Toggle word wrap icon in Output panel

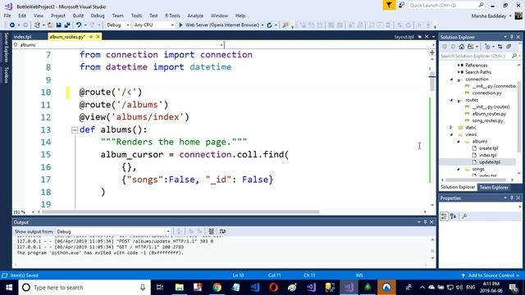[x=222, y=231]
